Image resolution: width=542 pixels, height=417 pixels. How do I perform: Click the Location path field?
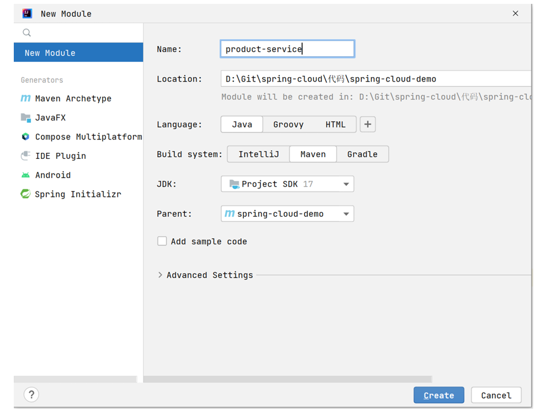point(376,79)
